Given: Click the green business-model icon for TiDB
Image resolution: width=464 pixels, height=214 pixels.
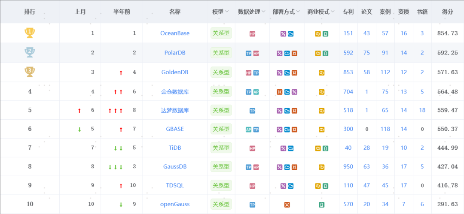Looking at the screenshot, I should click(x=325, y=148).
